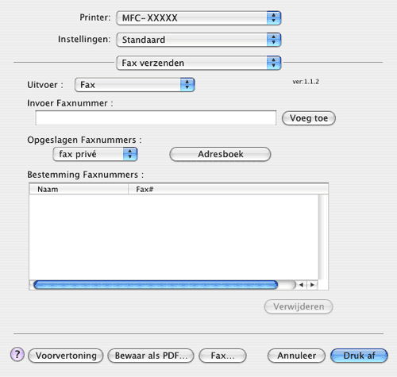Open the Adresboek button
This screenshot has height=377, width=397.
click(x=220, y=154)
